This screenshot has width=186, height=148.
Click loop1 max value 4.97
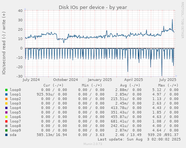pos(157,94)
